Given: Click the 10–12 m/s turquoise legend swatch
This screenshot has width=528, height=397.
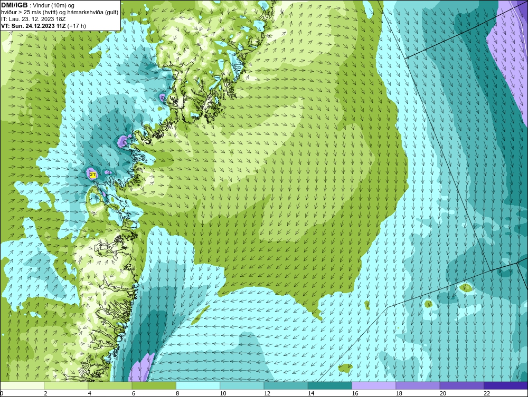Looking at the screenshot, I should 242,385.
